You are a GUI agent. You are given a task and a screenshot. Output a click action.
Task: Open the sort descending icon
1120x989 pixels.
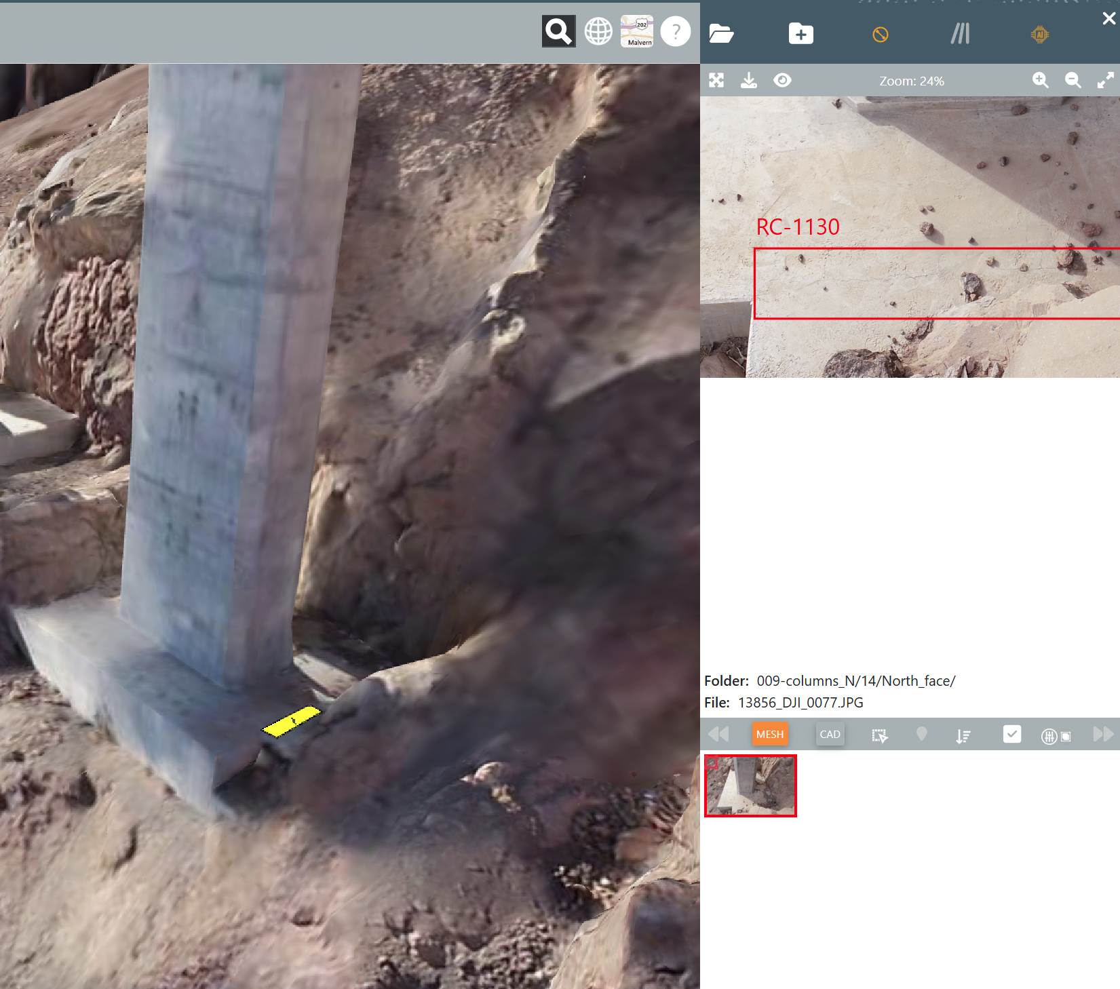(x=963, y=735)
